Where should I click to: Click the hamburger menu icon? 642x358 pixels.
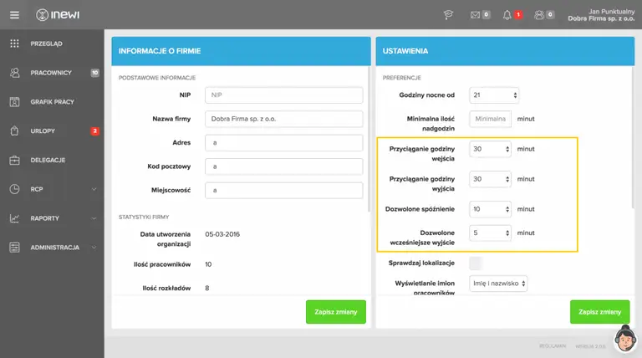point(13,15)
